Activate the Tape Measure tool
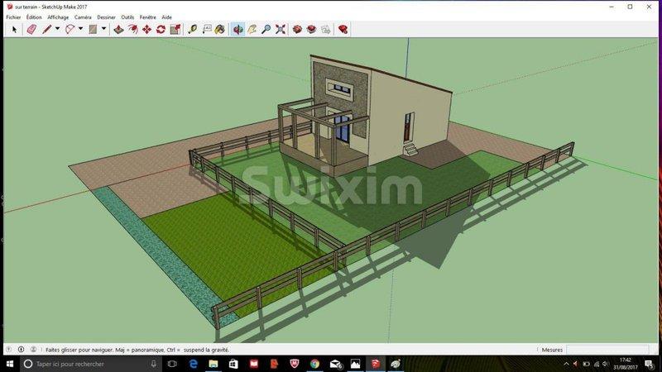Image resolution: width=662 pixels, height=372 pixels. coord(192,29)
